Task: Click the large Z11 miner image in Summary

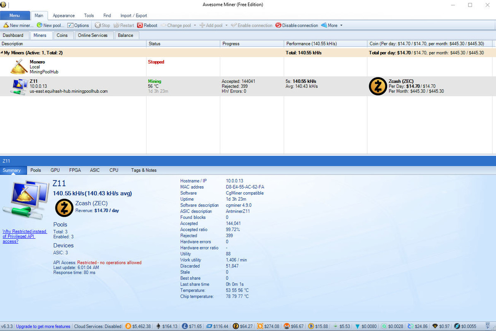Action: point(26,199)
